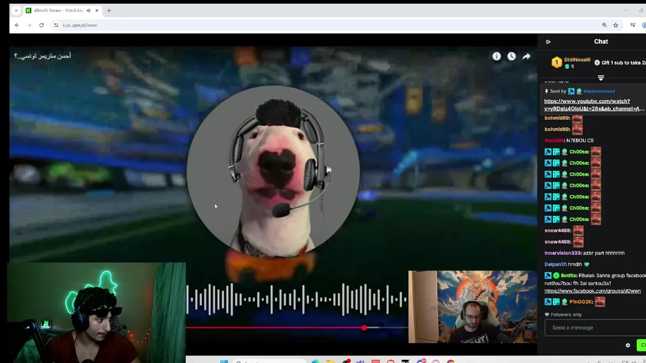Click the audio waveform visualizer
Image resolution: width=646 pixels, height=363 pixels.
(x=297, y=299)
